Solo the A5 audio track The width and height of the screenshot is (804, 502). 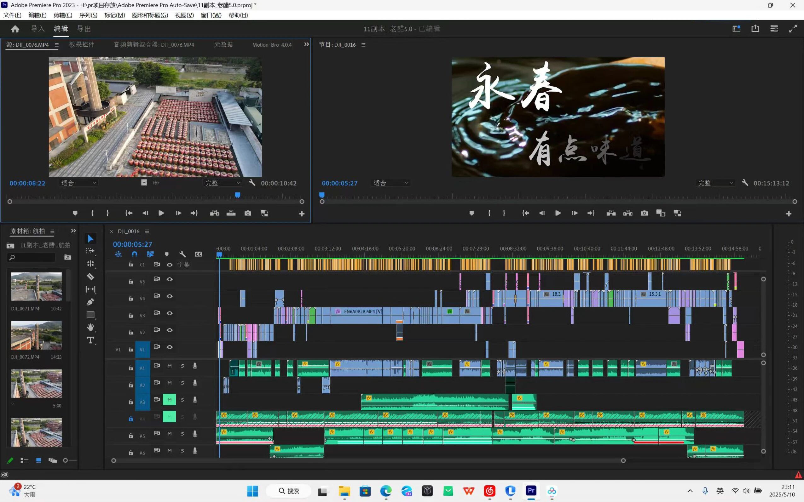tap(182, 434)
